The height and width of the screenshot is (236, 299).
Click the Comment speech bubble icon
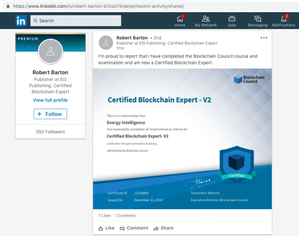point(122,228)
